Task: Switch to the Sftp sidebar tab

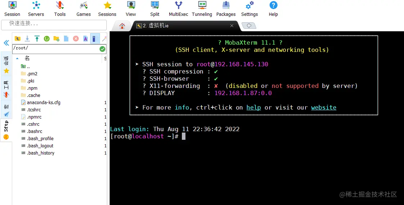Action: (x=6, y=130)
